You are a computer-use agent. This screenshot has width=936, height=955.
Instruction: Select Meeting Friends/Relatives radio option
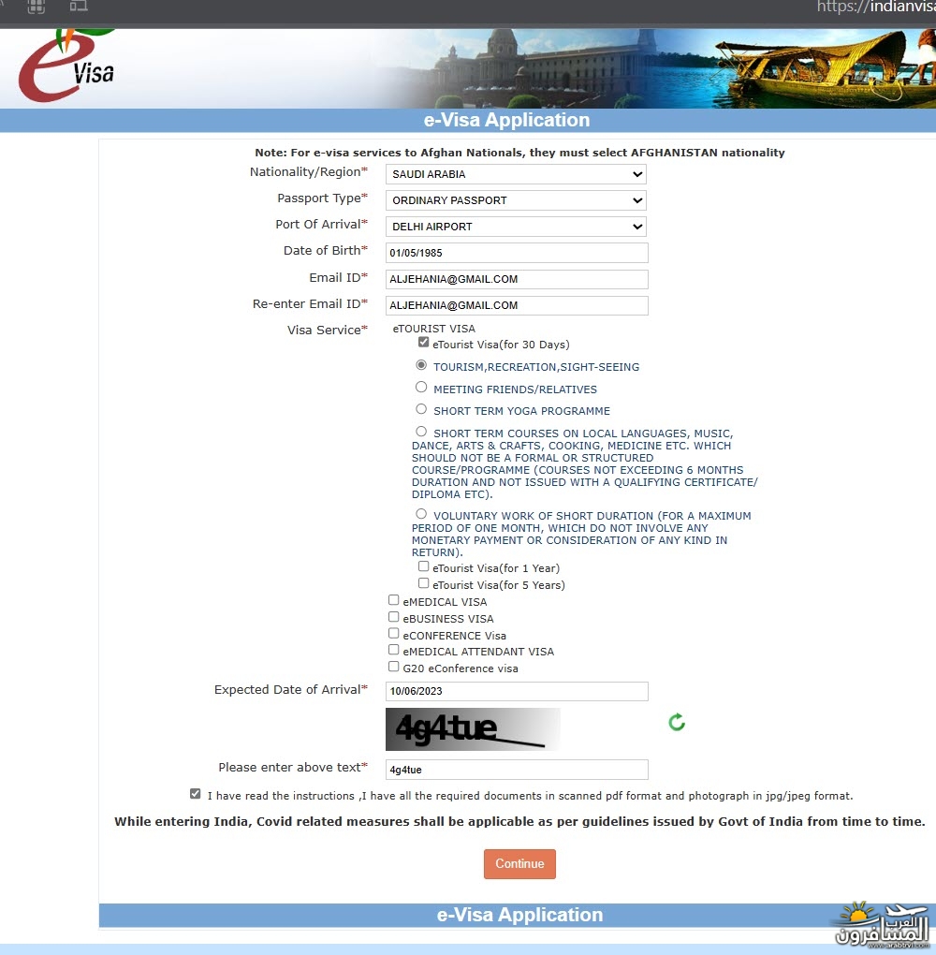421,387
